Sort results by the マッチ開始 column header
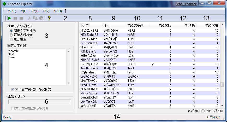227x122 pixels. [161, 25]
